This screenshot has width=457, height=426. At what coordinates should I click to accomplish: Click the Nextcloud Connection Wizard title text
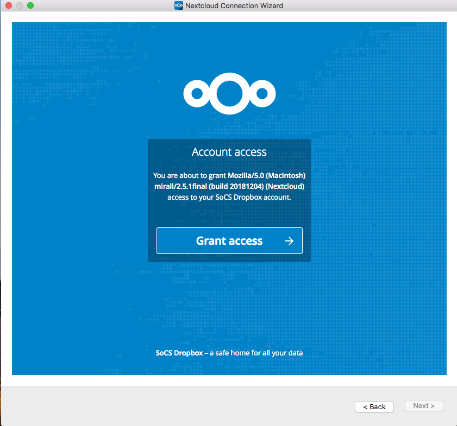(235, 5)
